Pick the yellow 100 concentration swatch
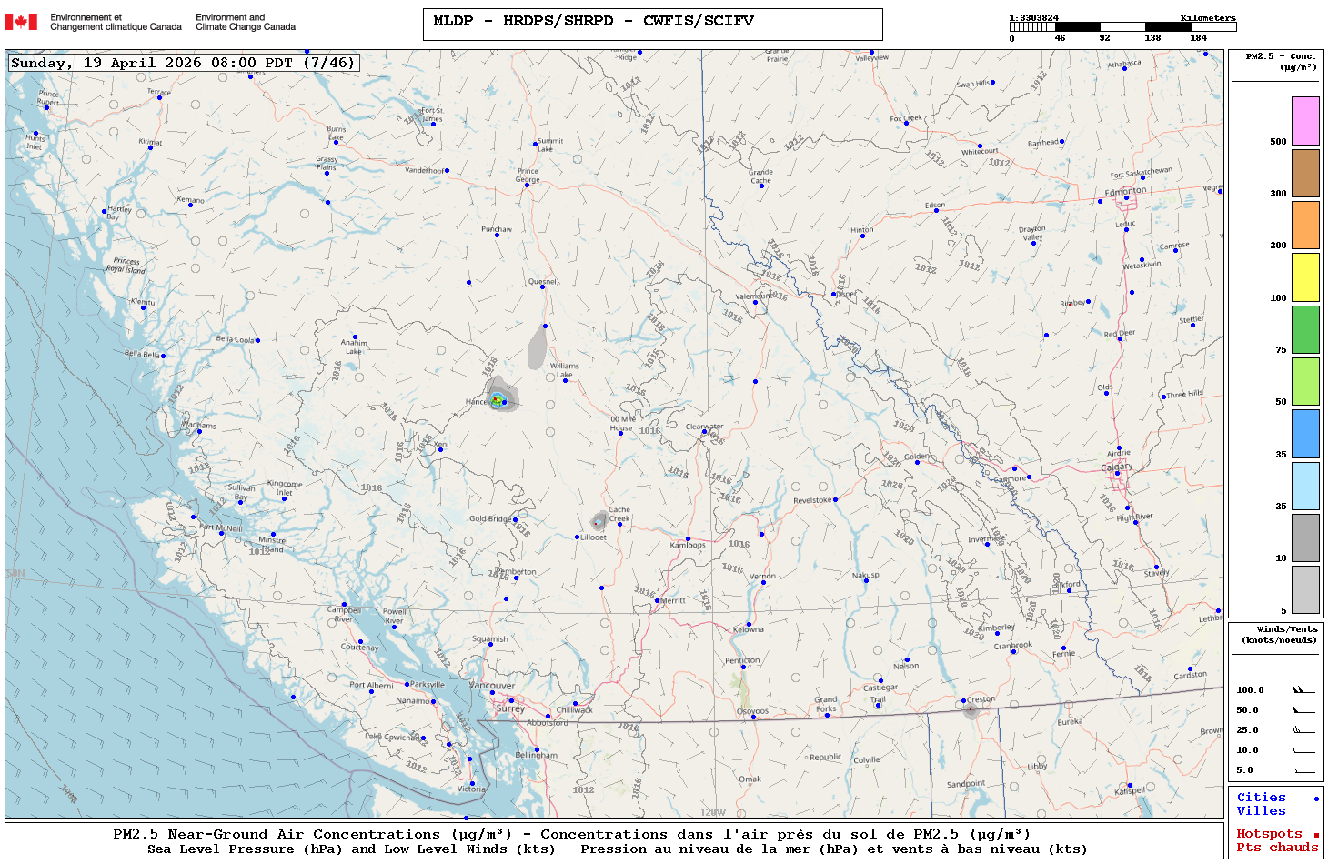Viewport: 1328px width, 864px height. (x=1305, y=277)
